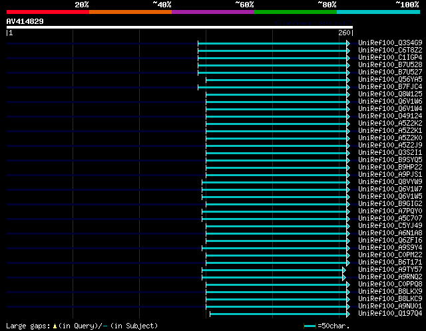This screenshot has width=426, height=331.
Task: Open UniRef100_B6T171 hit label
Action: tap(390, 263)
